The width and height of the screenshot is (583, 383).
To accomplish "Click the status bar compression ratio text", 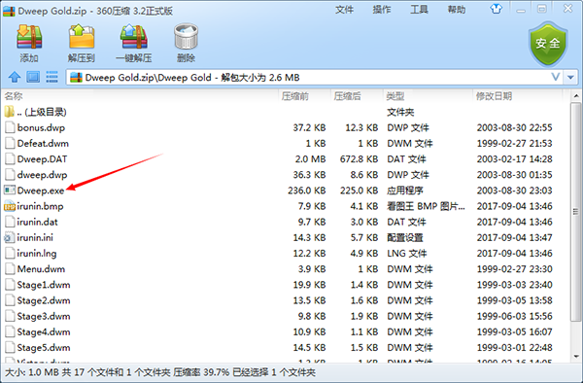I will 201,372.
